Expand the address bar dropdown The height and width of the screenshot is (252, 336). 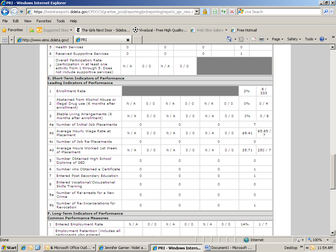tap(197, 12)
